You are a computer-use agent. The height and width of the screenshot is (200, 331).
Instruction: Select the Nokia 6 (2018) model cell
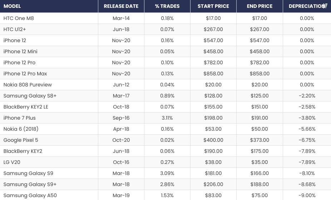pyautogui.click(x=21, y=129)
